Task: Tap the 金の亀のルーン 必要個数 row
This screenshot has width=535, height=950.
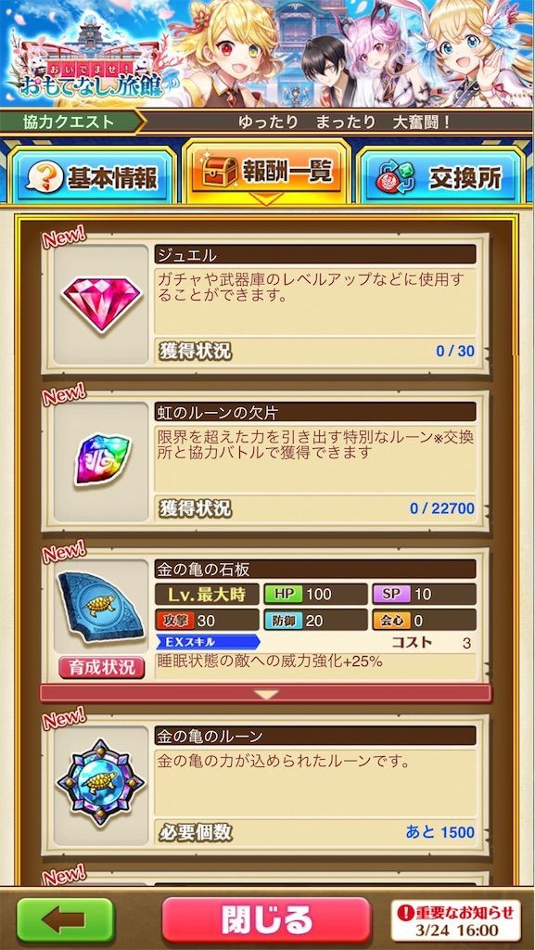Action: 315,832
